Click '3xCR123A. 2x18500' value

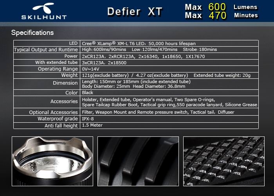pos(104,63)
